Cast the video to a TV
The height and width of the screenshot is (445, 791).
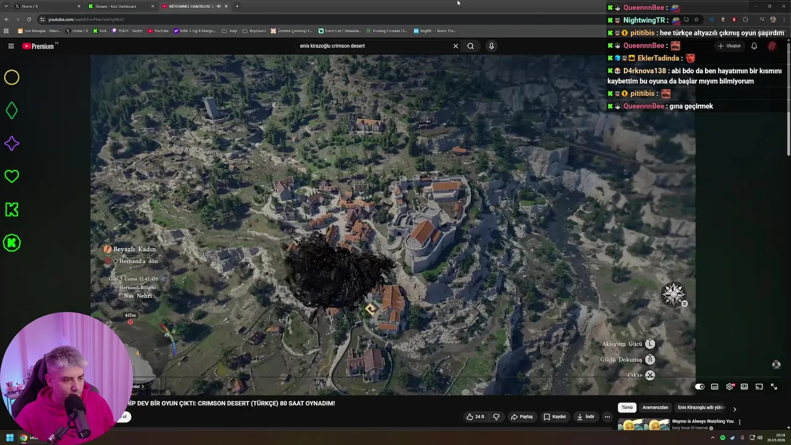tap(759, 387)
